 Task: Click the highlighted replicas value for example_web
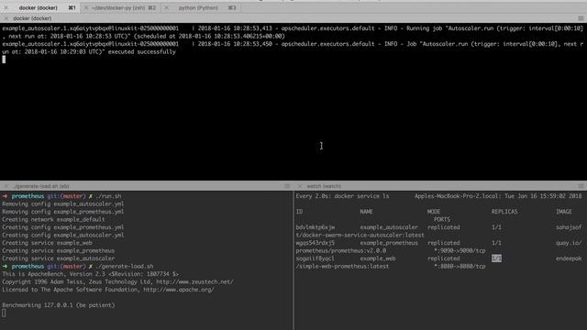496,258
